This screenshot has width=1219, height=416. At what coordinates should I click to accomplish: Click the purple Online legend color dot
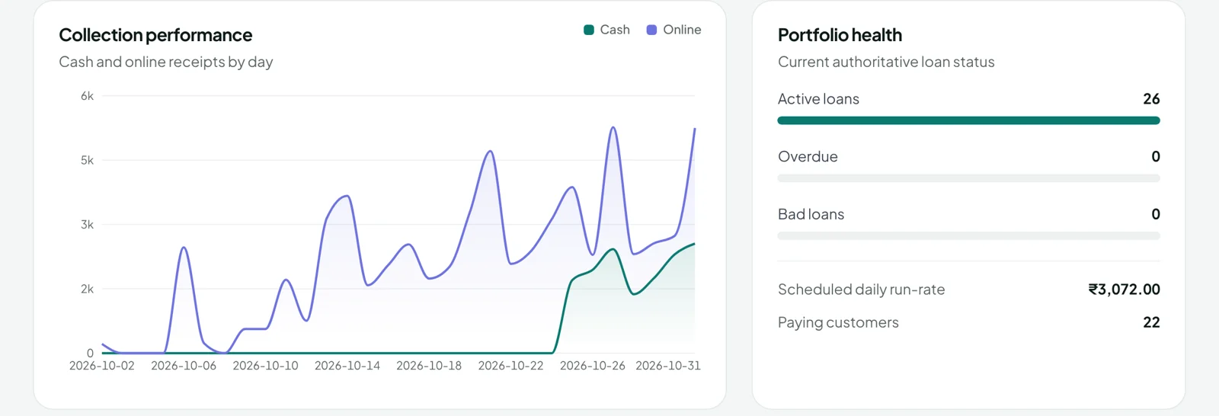click(x=651, y=30)
